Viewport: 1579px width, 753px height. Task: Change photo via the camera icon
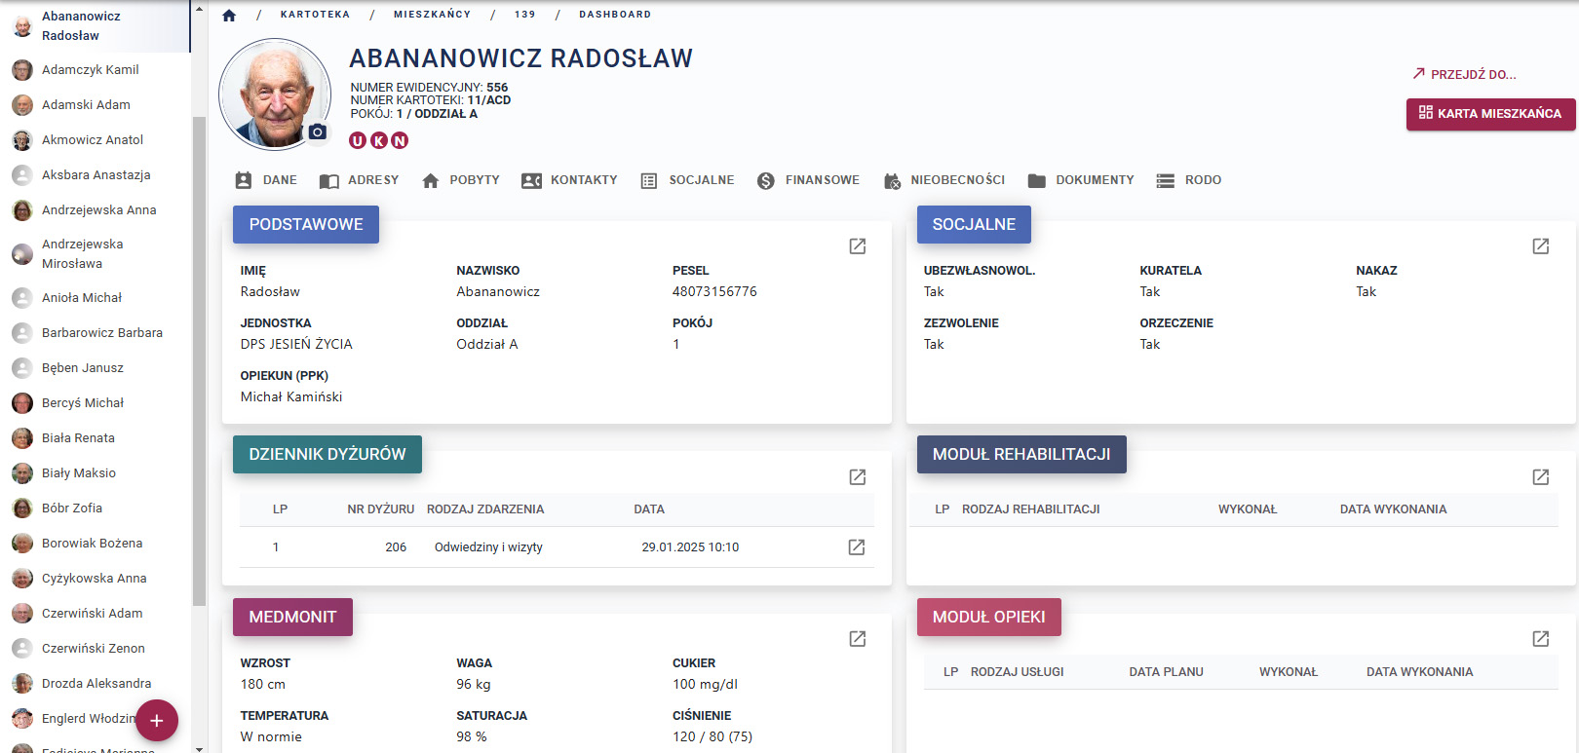click(x=318, y=132)
